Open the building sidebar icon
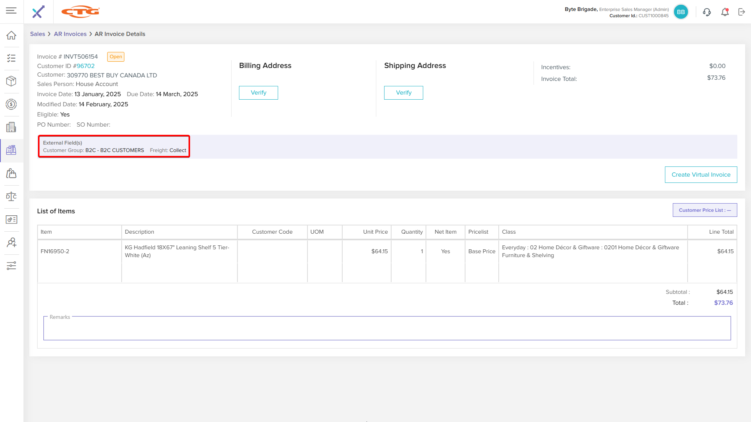The image size is (751, 422). coord(11,127)
